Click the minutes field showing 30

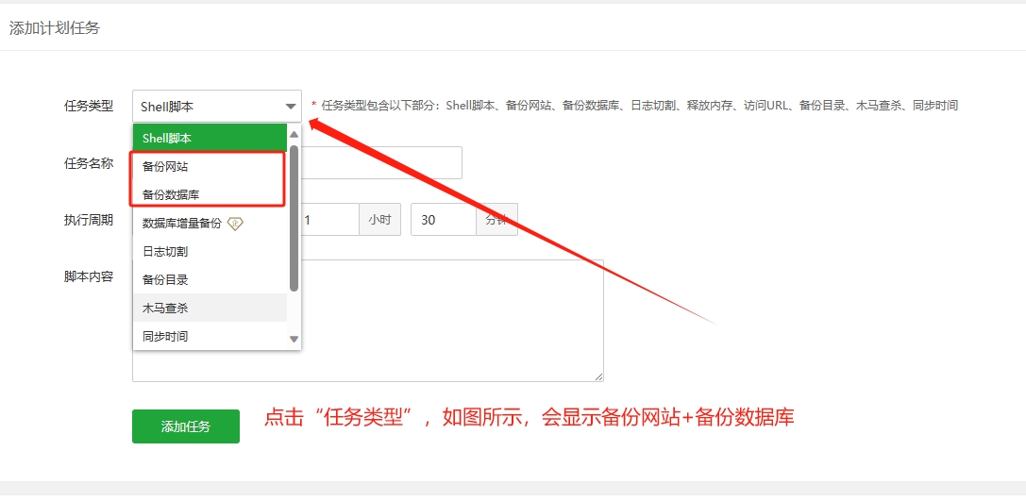[443, 220]
